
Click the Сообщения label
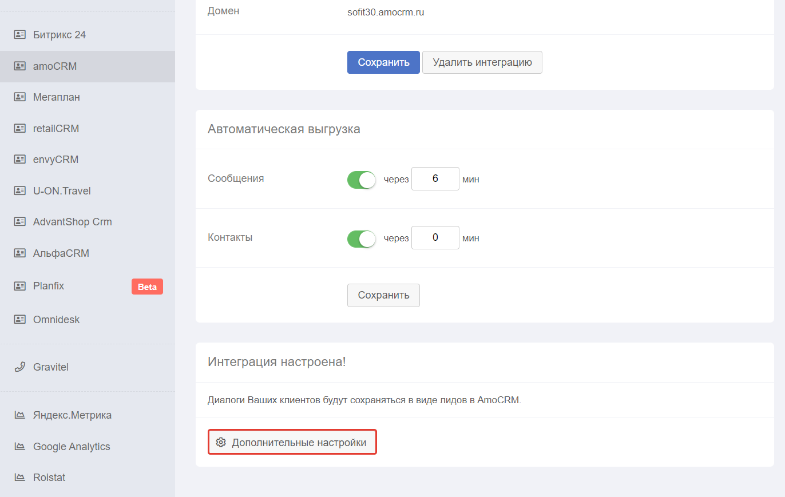236,178
